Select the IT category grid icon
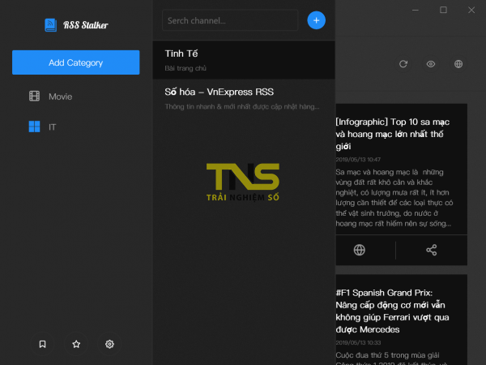Image resolution: width=486 pixels, height=365 pixels. 34,127
